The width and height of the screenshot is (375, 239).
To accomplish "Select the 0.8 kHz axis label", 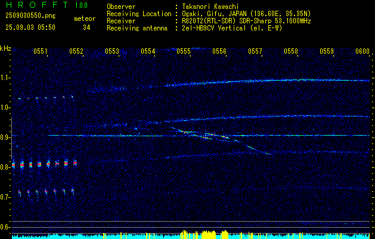I will [5, 167].
